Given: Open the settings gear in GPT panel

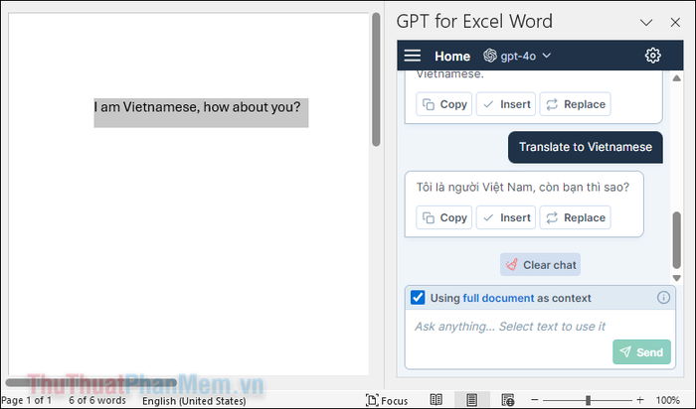Looking at the screenshot, I should coord(652,56).
